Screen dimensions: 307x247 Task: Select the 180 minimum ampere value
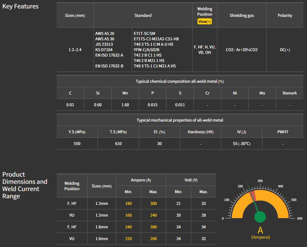click(129, 204)
